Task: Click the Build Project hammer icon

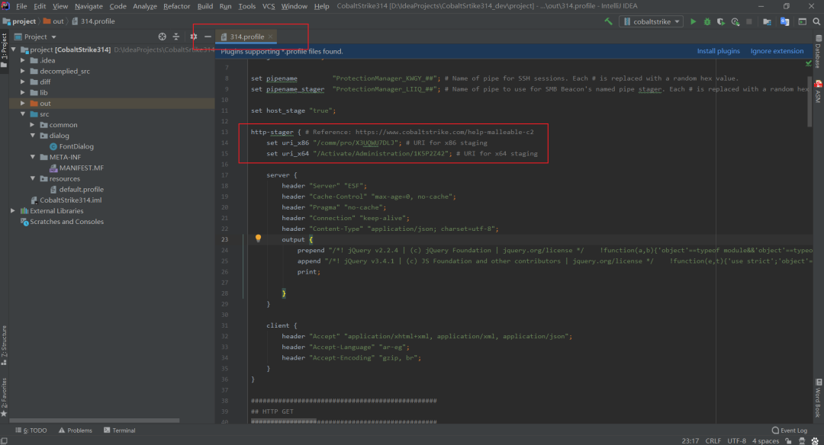Action: point(609,21)
